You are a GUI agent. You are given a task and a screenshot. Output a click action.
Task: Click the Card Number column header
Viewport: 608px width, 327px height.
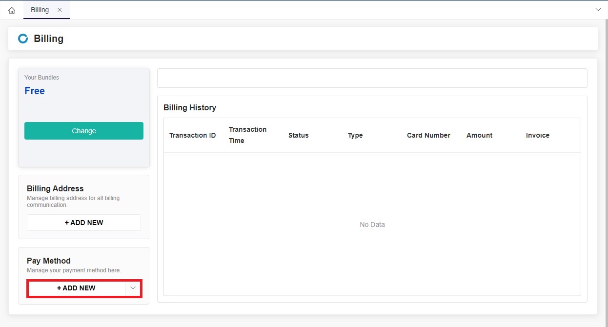pos(429,135)
